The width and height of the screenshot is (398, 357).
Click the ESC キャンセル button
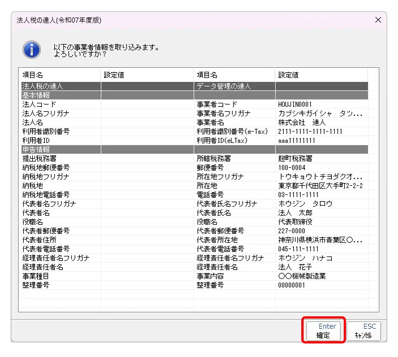point(363,330)
